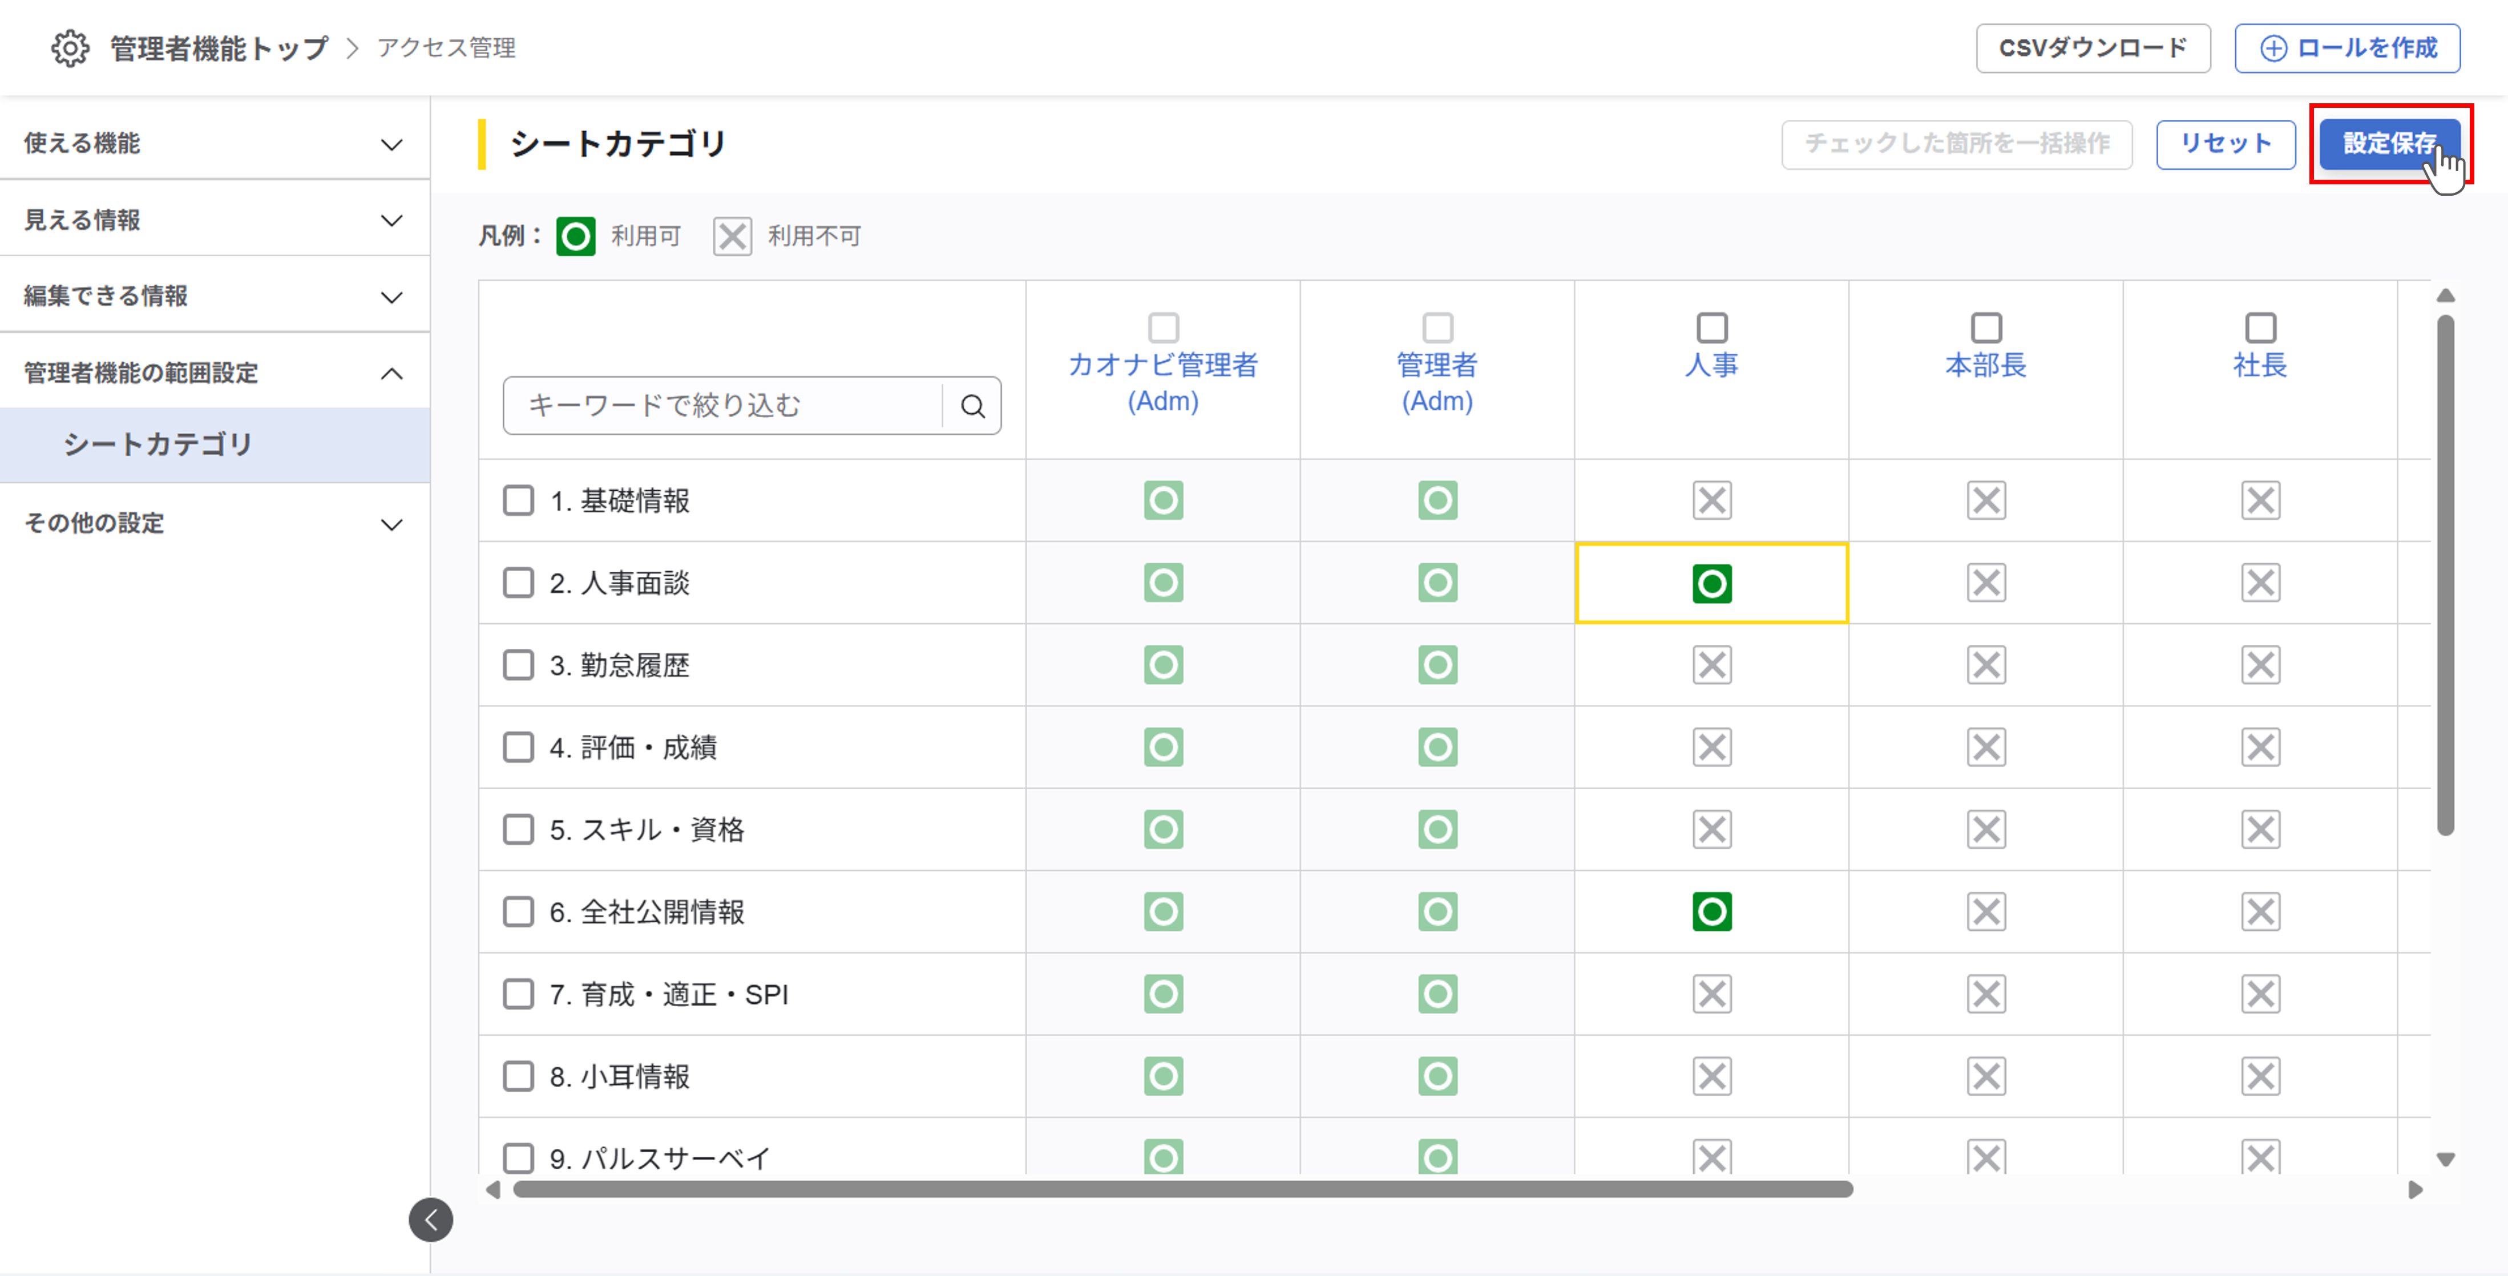Click the plus icon in ロールを作成 button

pyautogui.click(x=2272, y=49)
